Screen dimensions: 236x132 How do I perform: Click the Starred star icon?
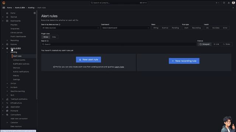coord(7,17)
